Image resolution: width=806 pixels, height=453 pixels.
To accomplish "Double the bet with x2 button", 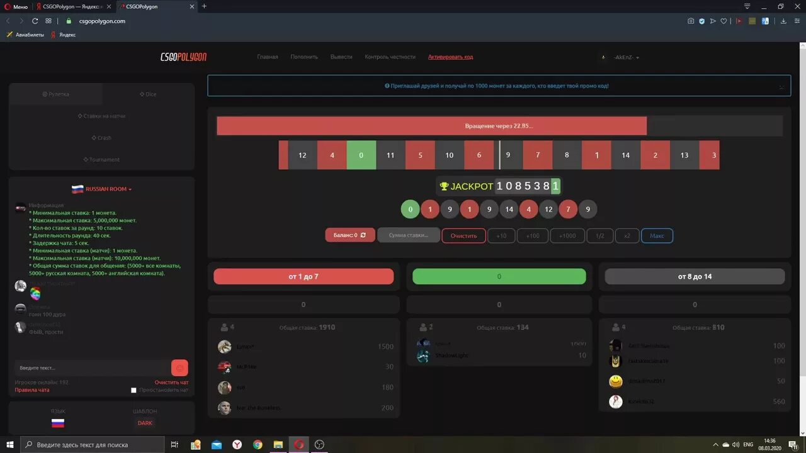I will pos(627,235).
